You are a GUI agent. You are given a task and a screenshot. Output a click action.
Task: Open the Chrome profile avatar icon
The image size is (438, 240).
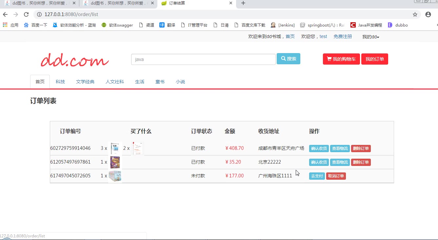(x=428, y=14)
